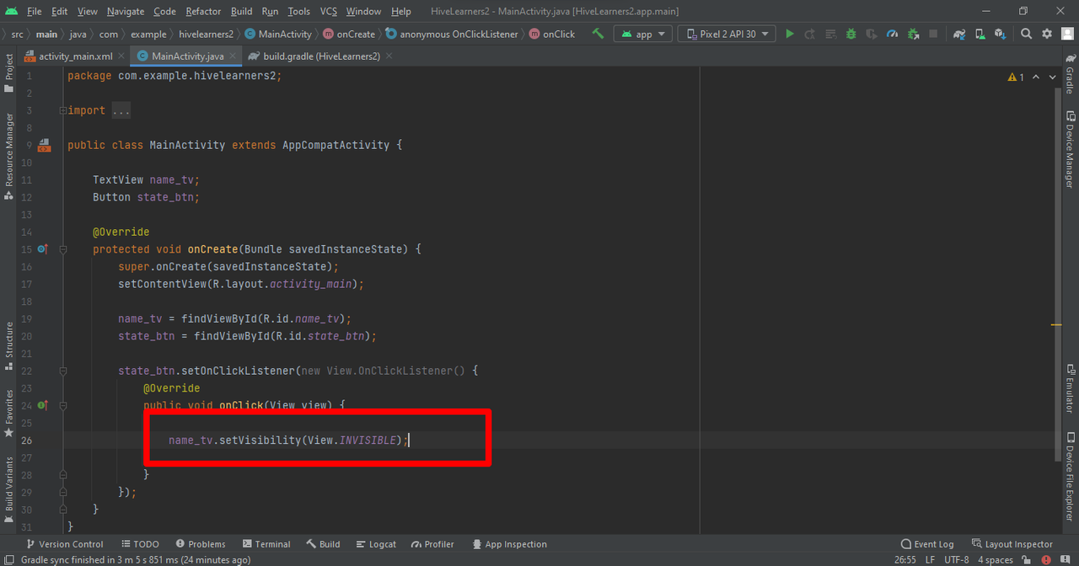Click the Make Project hammer icon
The height and width of the screenshot is (566, 1079).
(598, 34)
